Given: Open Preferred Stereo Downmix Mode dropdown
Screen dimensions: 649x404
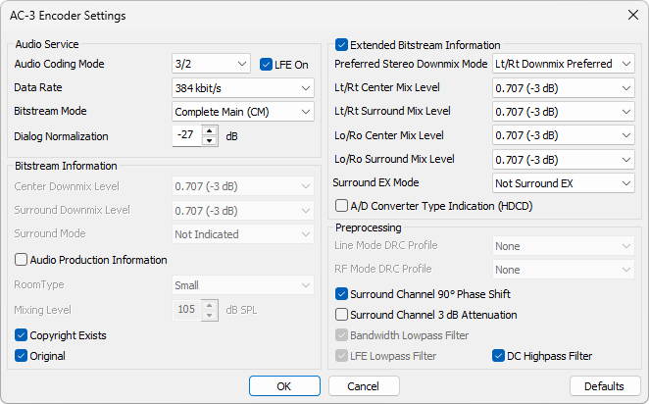Looking at the screenshot, I should click(564, 64).
